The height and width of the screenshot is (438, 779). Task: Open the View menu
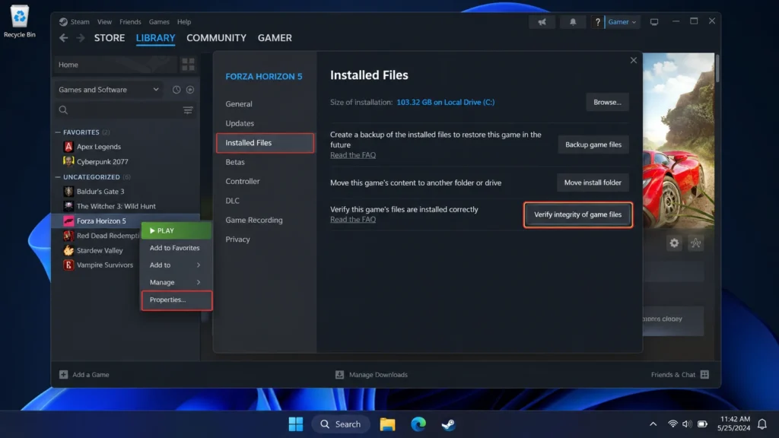point(104,22)
